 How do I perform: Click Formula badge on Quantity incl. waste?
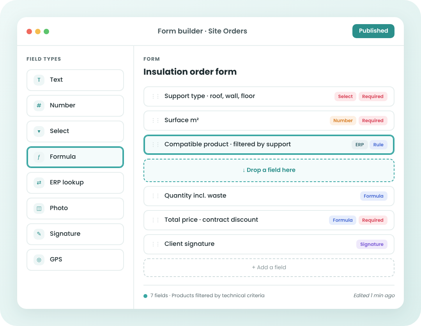click(373, 196)
